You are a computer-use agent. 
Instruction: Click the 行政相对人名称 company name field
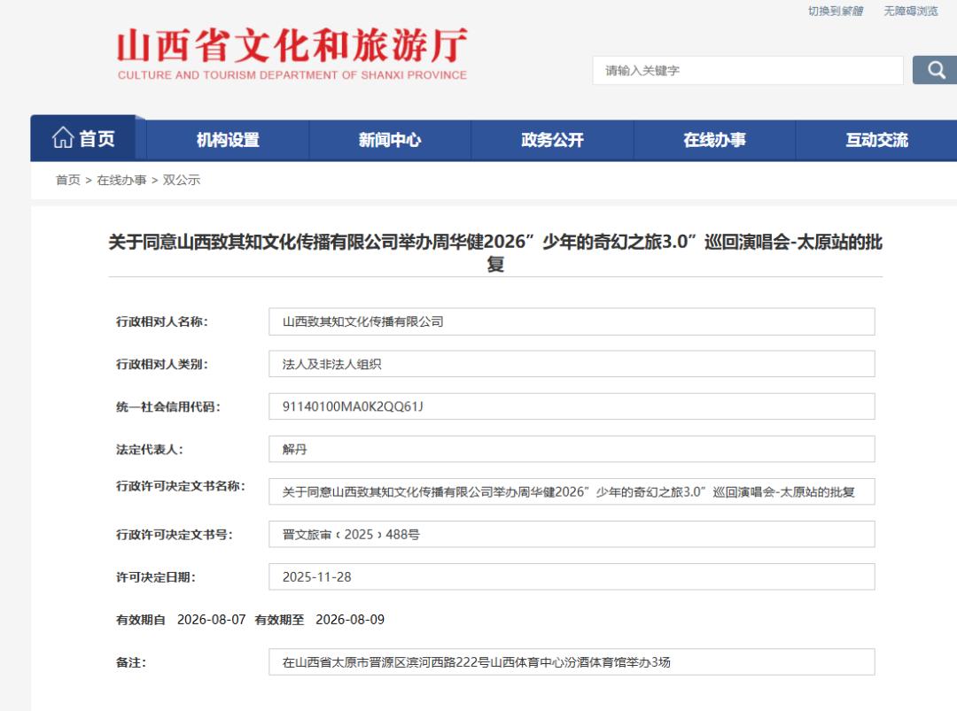[572, 321]
